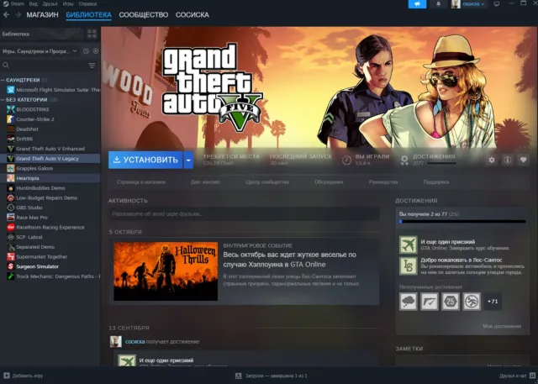Click the airplane achievement icon in Achievements panel
Screen dimensions: 538x384
[x=409, y=245]
